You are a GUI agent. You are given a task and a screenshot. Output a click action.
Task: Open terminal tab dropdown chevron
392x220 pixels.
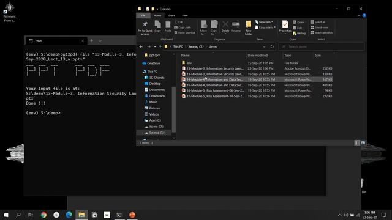point(100,41)
